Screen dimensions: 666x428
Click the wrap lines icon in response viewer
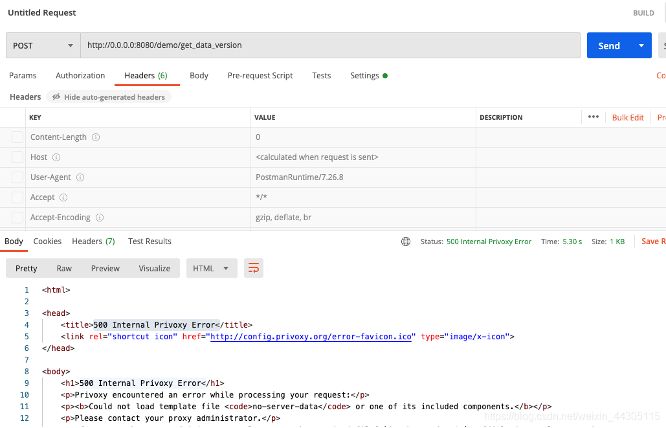tap(253, 267)
